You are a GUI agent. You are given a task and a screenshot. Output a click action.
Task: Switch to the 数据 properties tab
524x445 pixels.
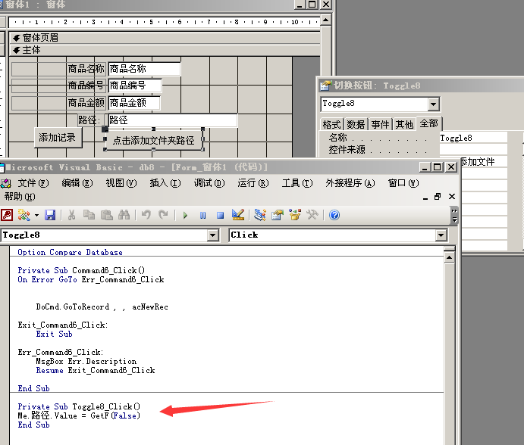coord(356,124)
